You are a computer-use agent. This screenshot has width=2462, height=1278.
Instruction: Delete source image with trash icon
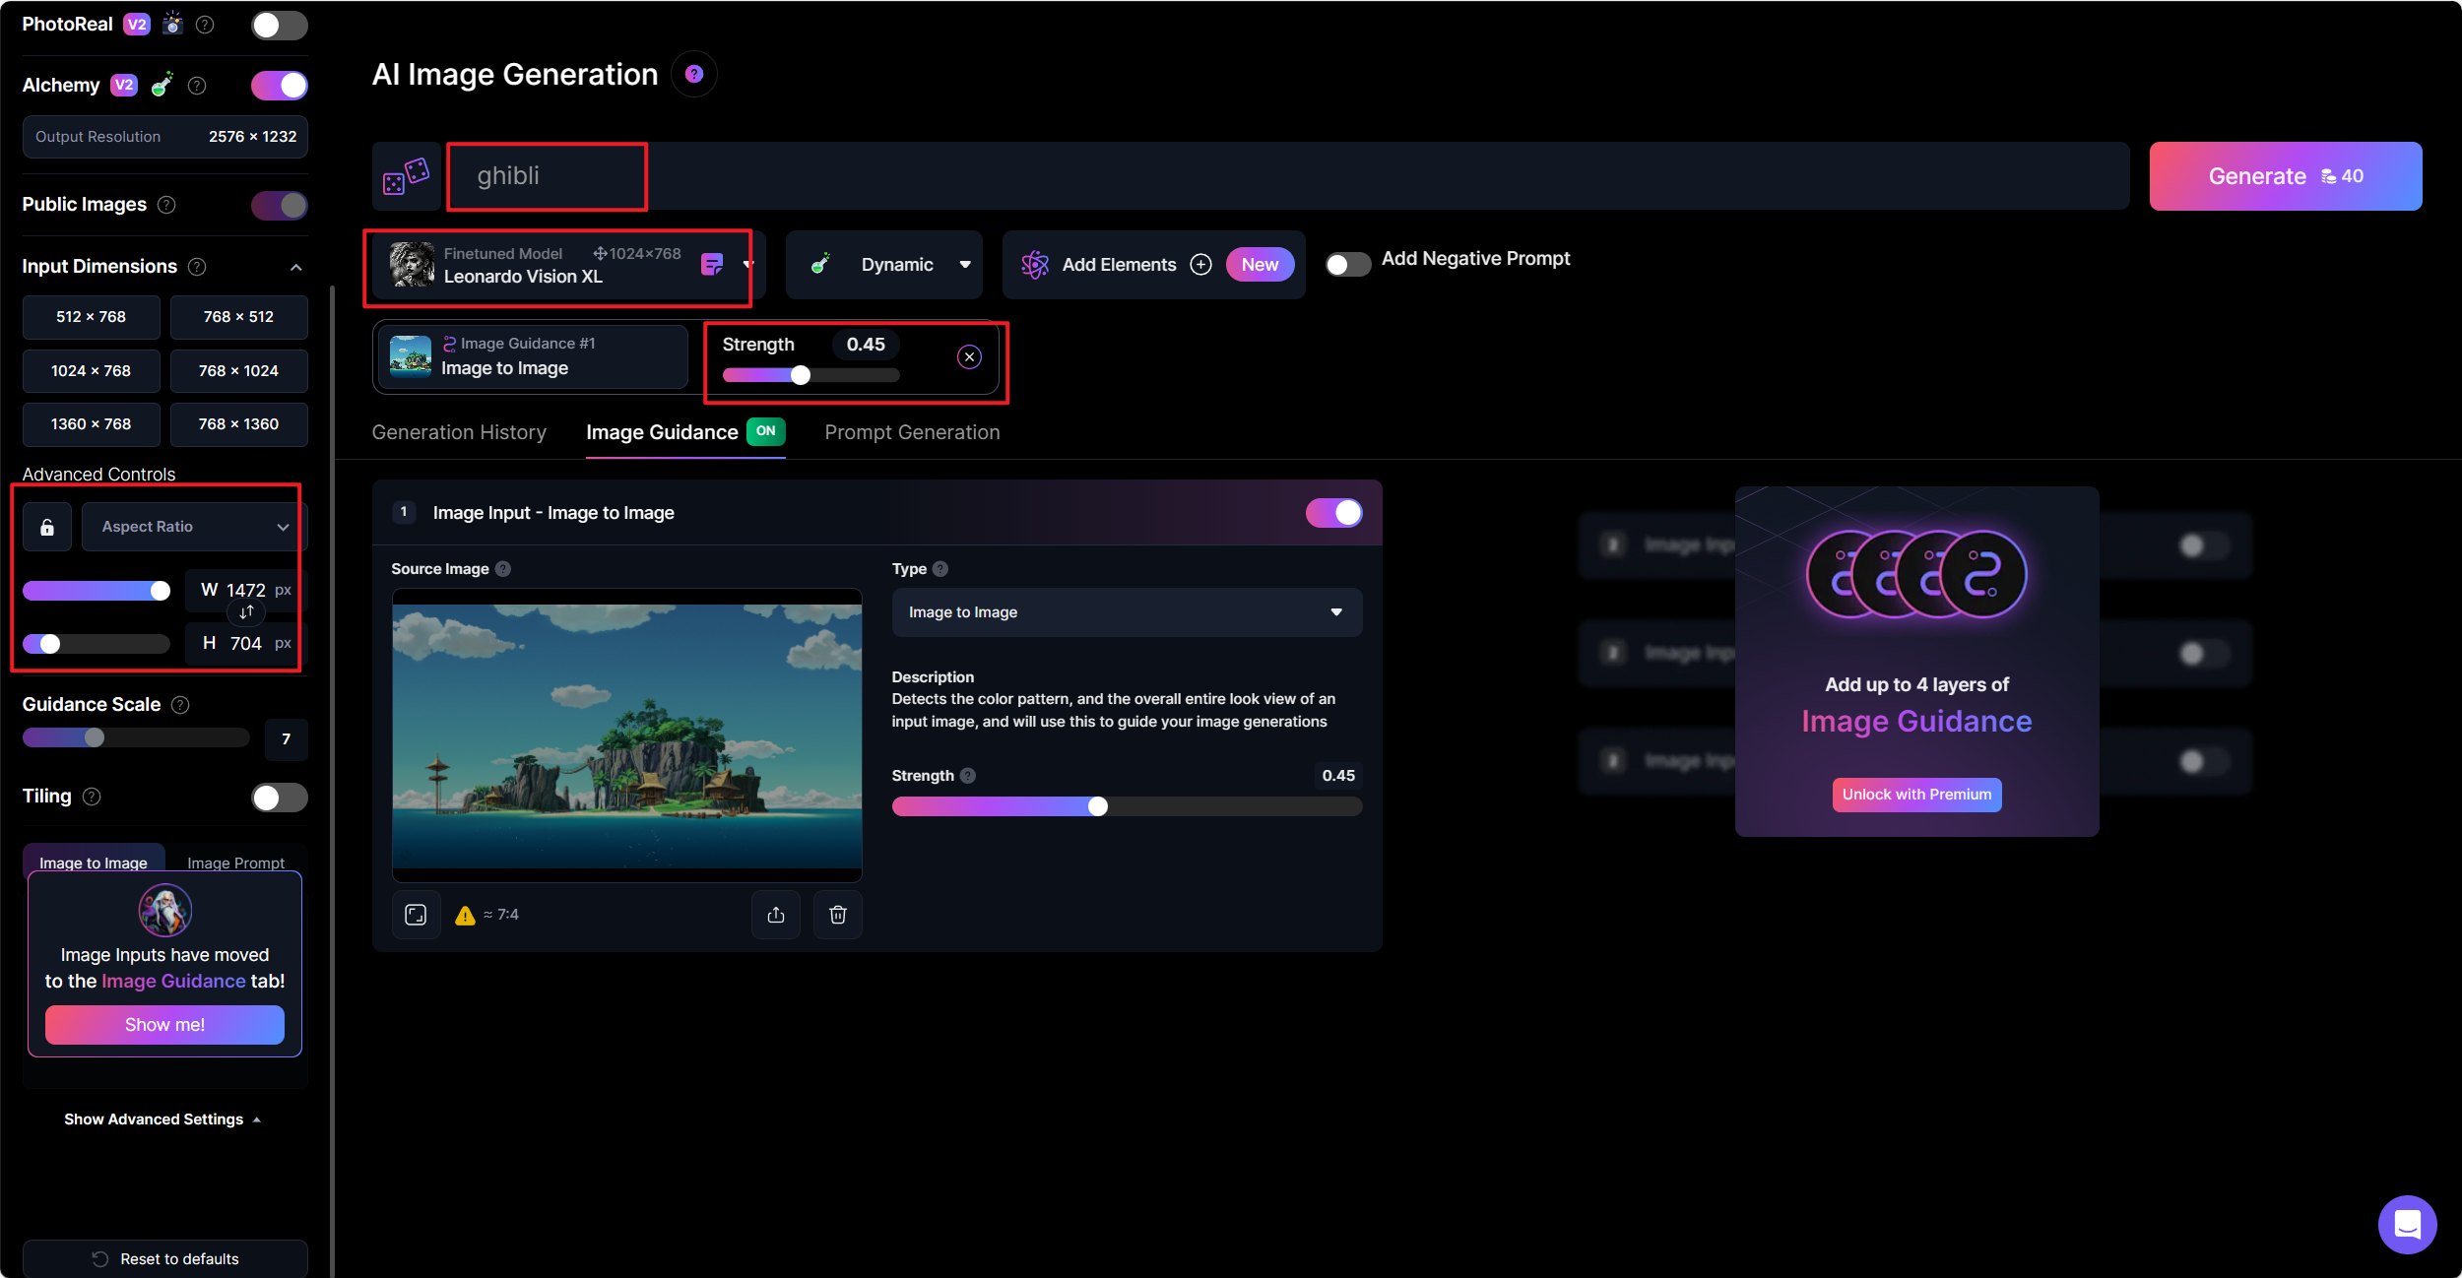coord(838,915)
